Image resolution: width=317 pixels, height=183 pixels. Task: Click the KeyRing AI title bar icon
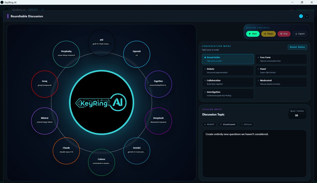pos(2,2)
